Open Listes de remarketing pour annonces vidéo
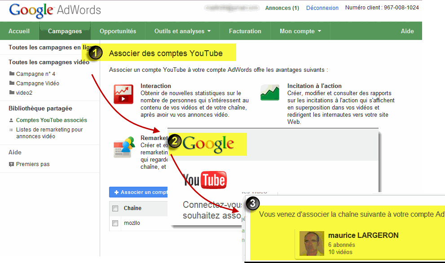This screenshot has height=263, width=445. (49, 133)
